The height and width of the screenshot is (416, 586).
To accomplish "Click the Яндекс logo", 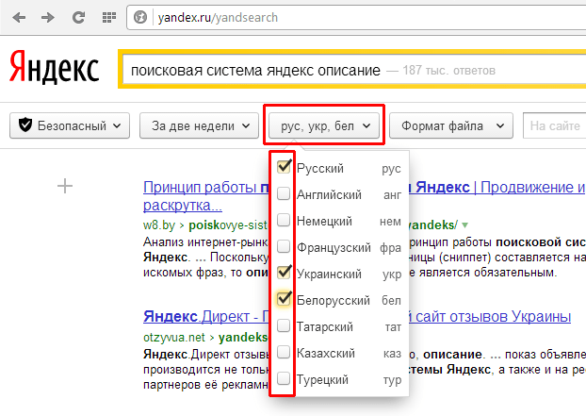I will [55, 67].
